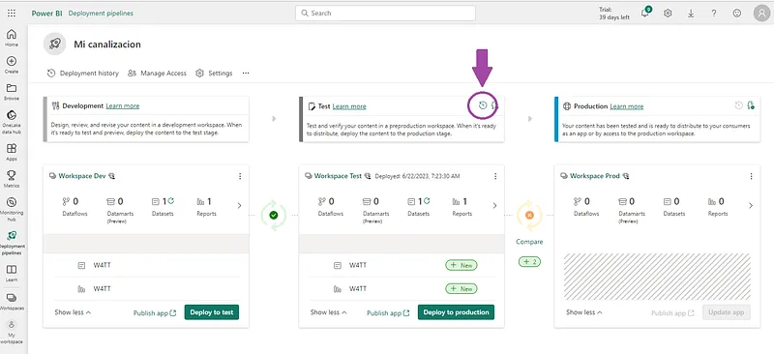
Task: Click the green Dev-to-Test compare status icon
Action: pos(274,216)
